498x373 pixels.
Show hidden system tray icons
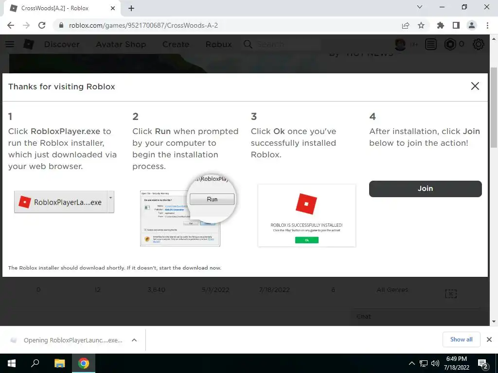click(x=411, y=363)
